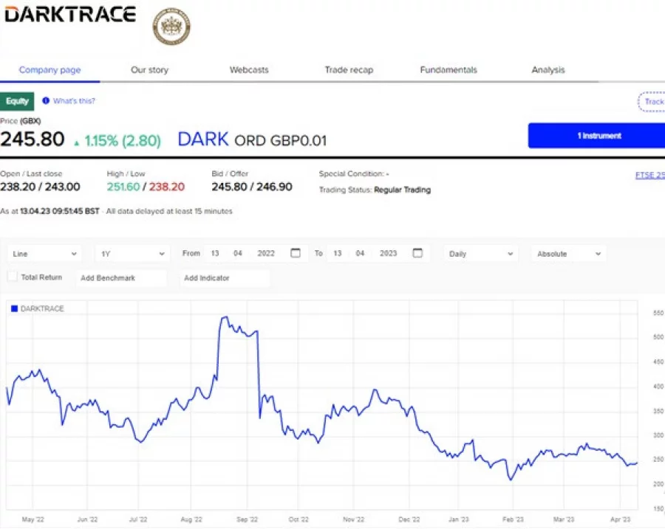This screenshot has width=665, height=529.
Task: Click the info icon beside What's this?
Action: (x=46, y=101)
